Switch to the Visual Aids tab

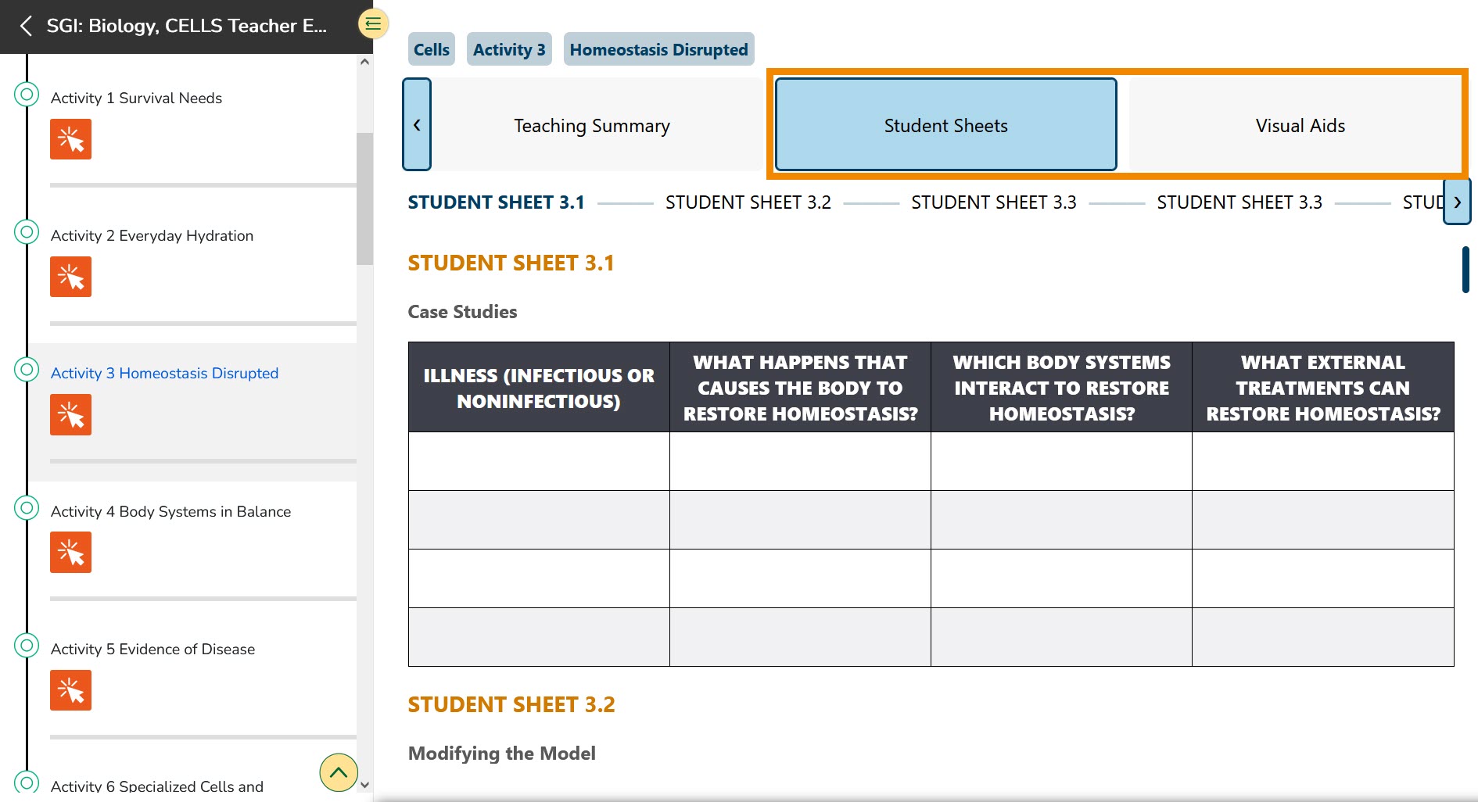point(1300,126)
